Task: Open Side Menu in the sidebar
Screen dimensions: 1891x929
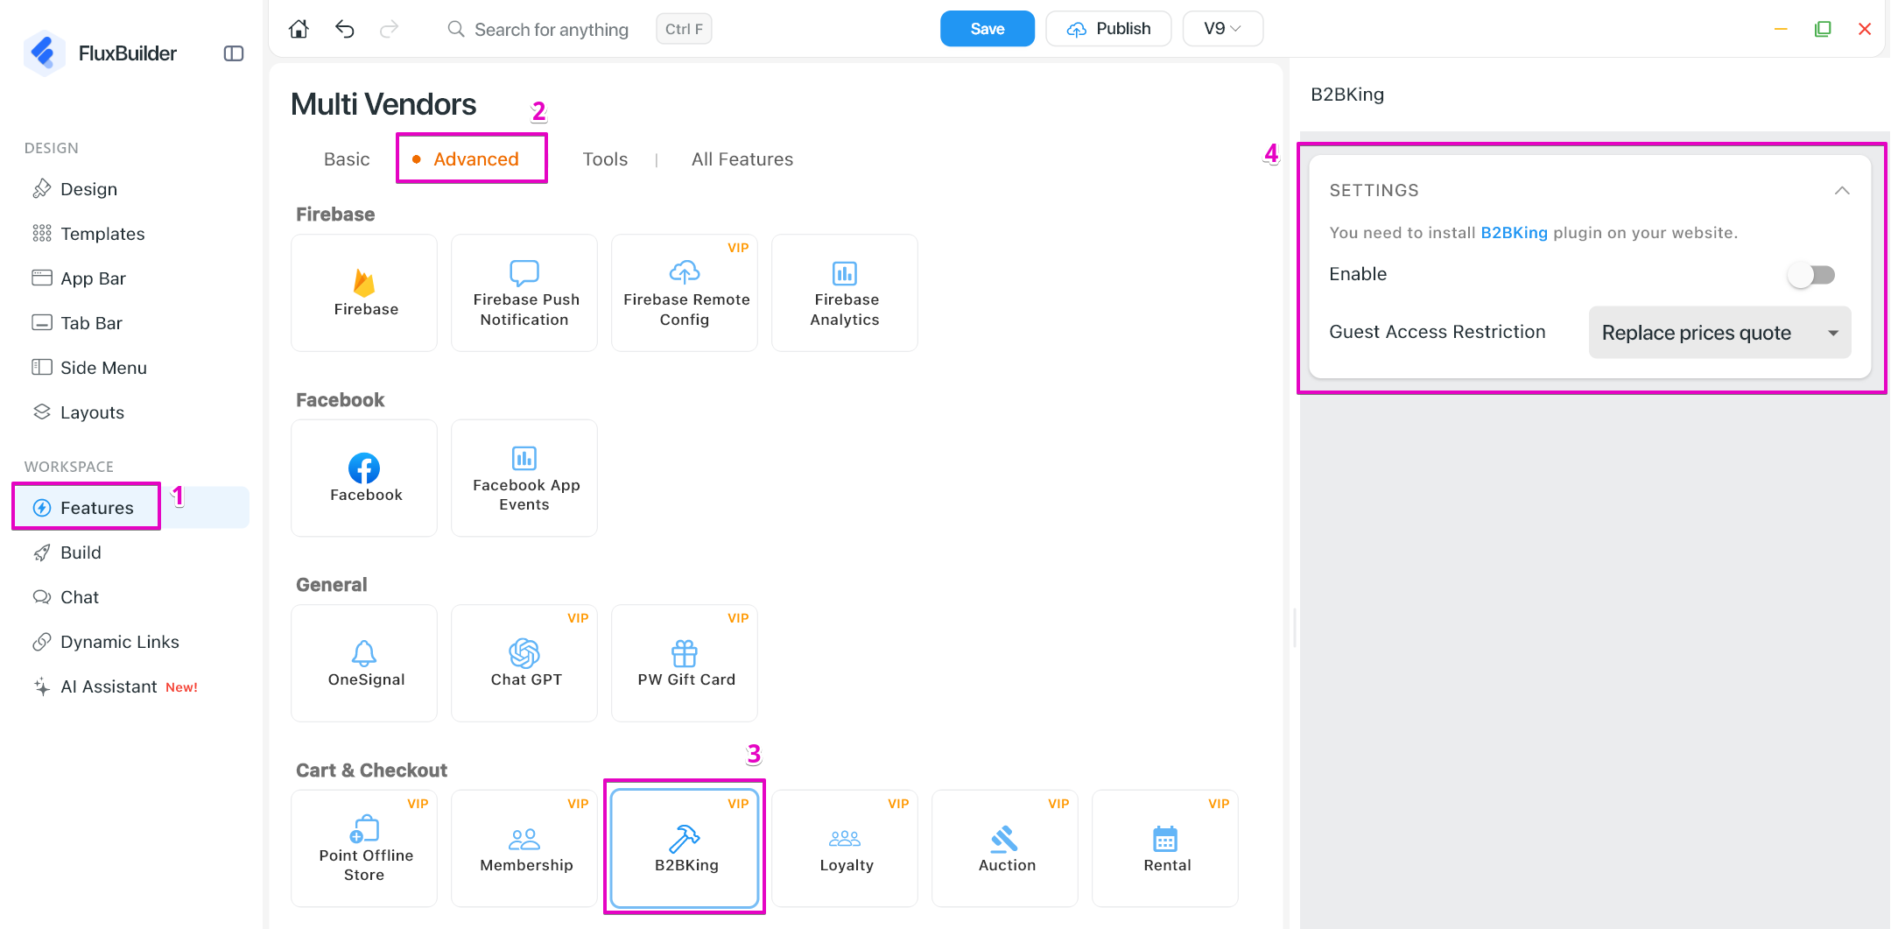Action: coord(131,368)
